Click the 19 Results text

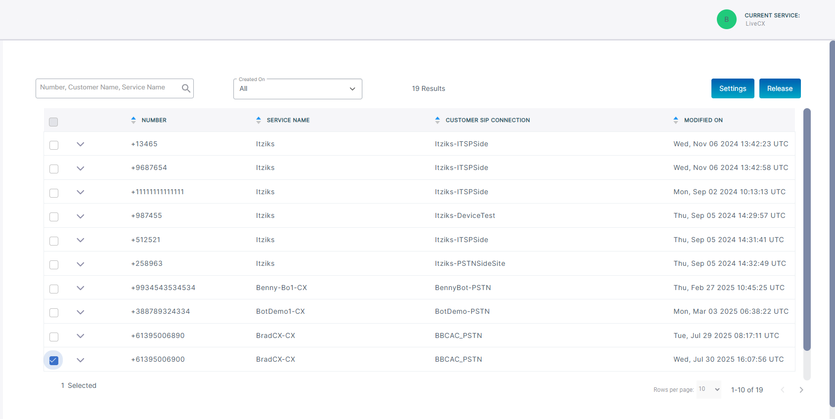(429, 88)
